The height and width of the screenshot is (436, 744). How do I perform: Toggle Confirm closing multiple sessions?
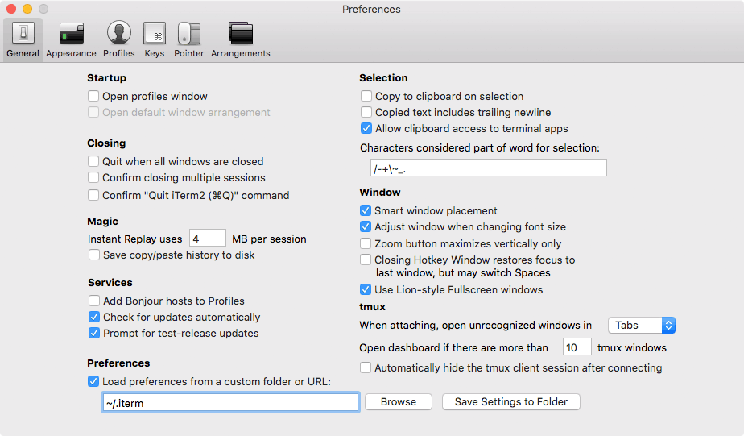93,177
